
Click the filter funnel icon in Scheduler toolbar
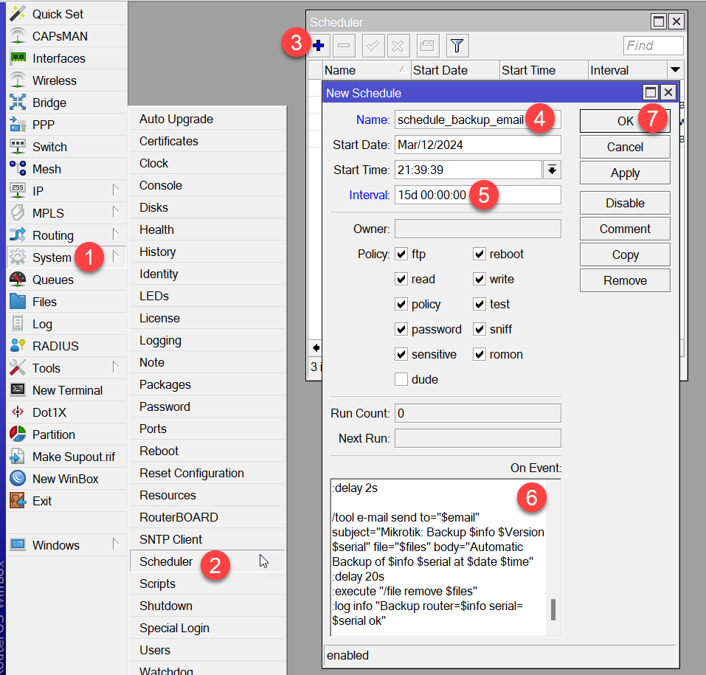(x=457, y=46)
